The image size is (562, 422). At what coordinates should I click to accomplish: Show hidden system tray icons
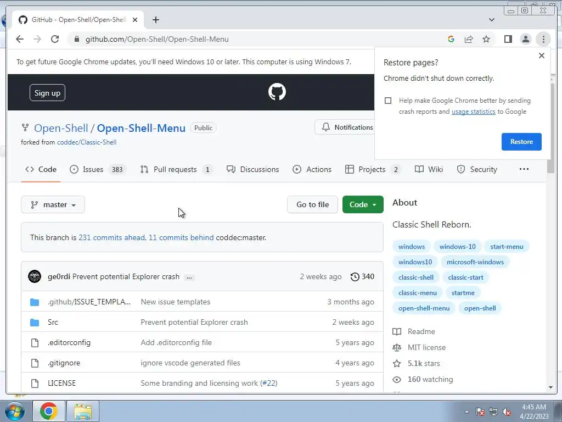pos(467,412)
